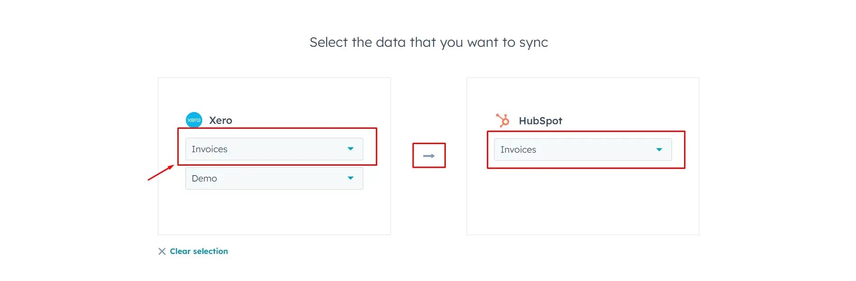
Task: Click the Invoices text in the Xero dropdown
Action: pos(209,149)
